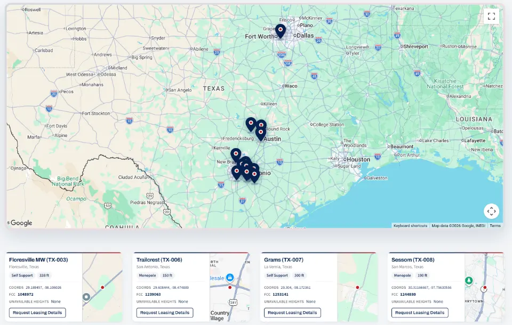Open the Sessom (TX-008) card title
The width and height of the screenshot is (512, 325).
[x=413, y=260]
